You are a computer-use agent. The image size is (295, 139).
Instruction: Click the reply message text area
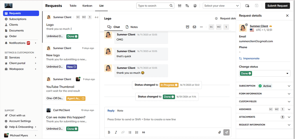[x=168, y=119]
